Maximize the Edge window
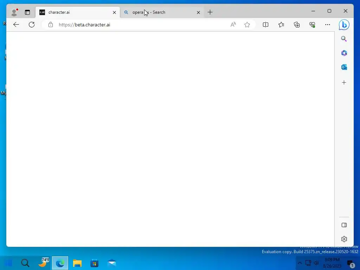The height and width of the screenshot is (270, 360). (329, 11)
